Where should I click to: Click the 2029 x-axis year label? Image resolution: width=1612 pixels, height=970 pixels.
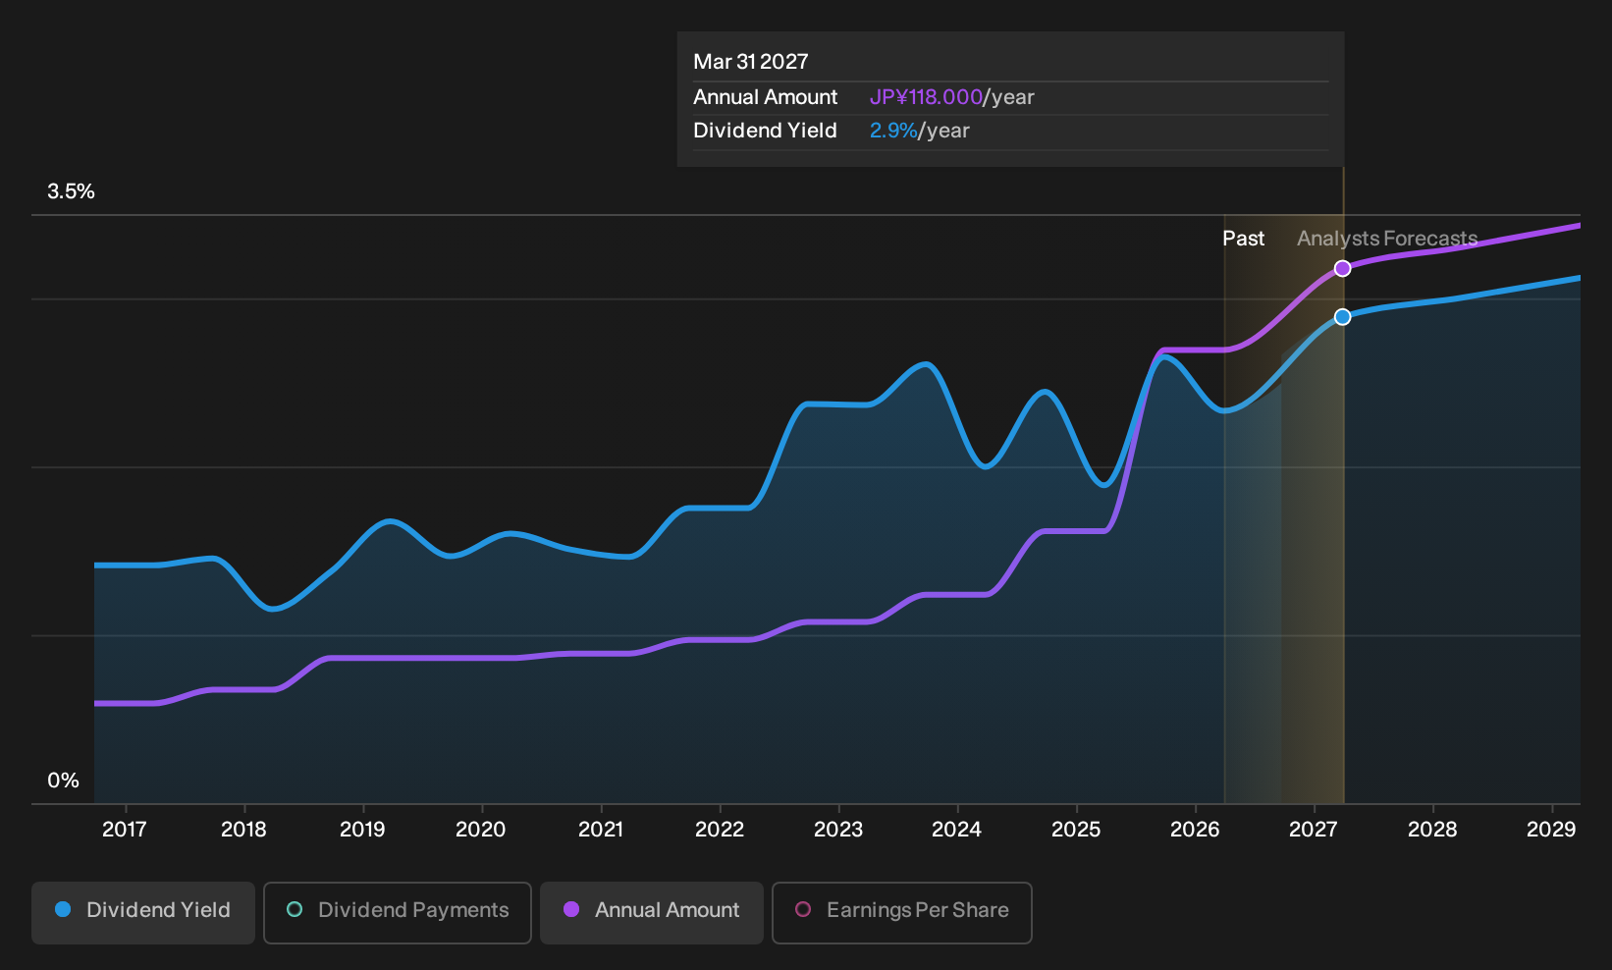[x=1551, y=829]
